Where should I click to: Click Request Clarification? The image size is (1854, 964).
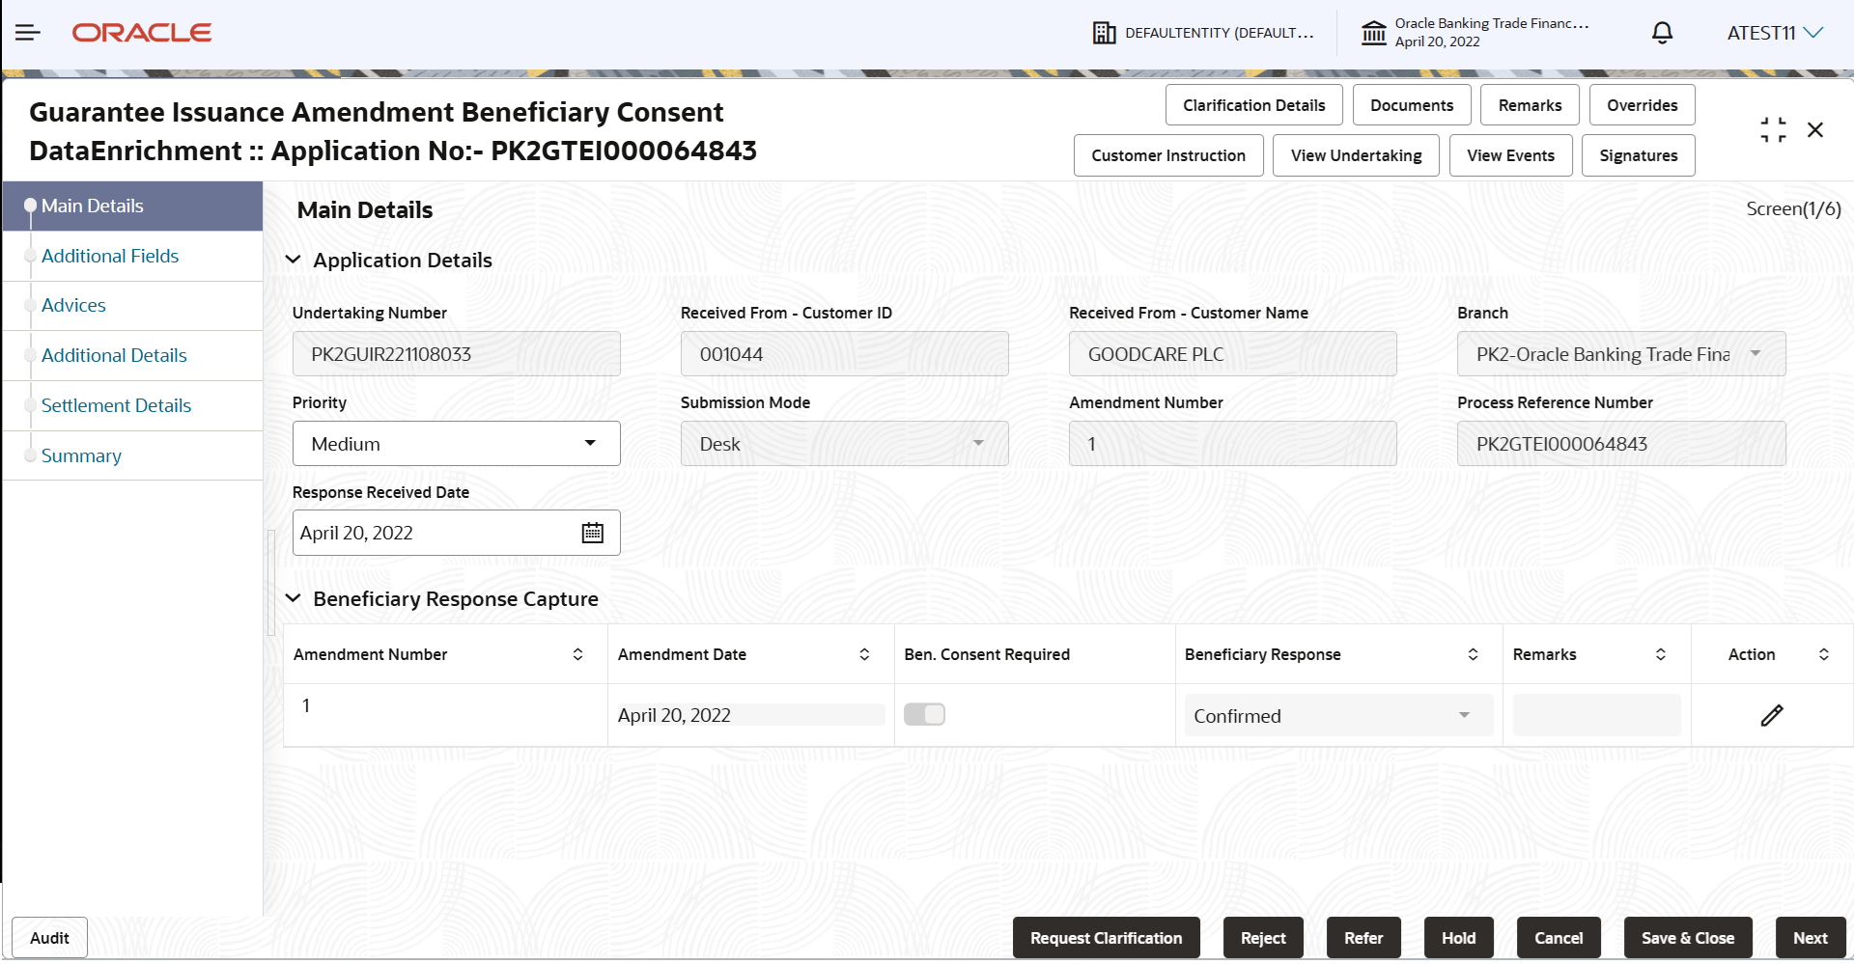1106,938
